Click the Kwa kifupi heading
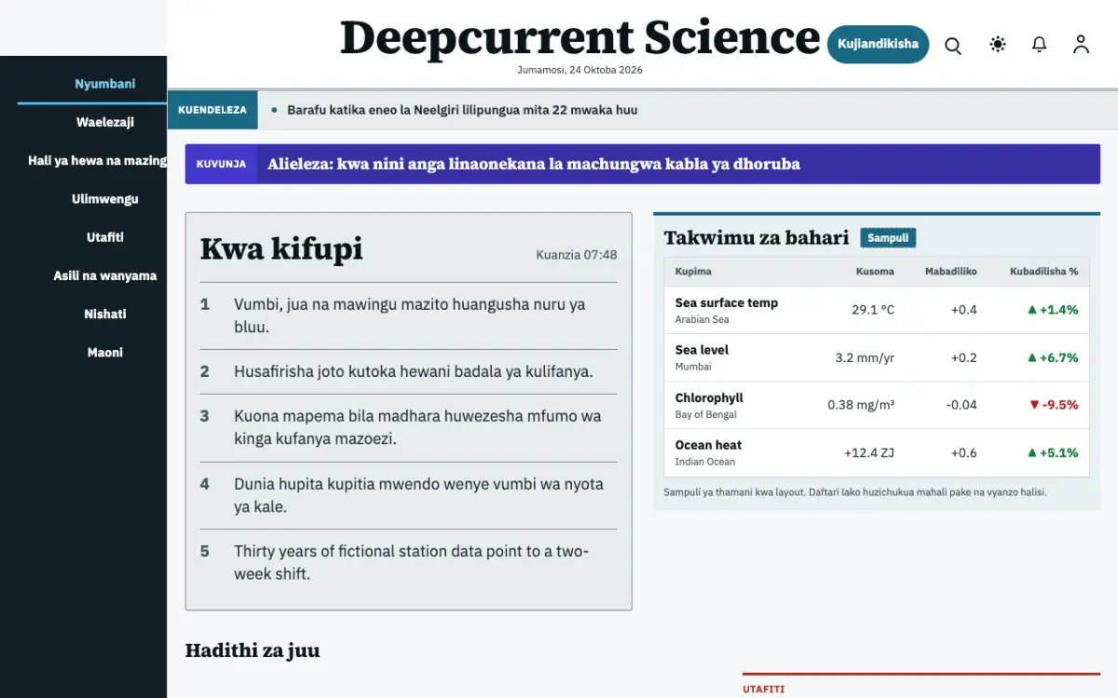This screenshot has height=698, width=1118. (x=281, y=249)
